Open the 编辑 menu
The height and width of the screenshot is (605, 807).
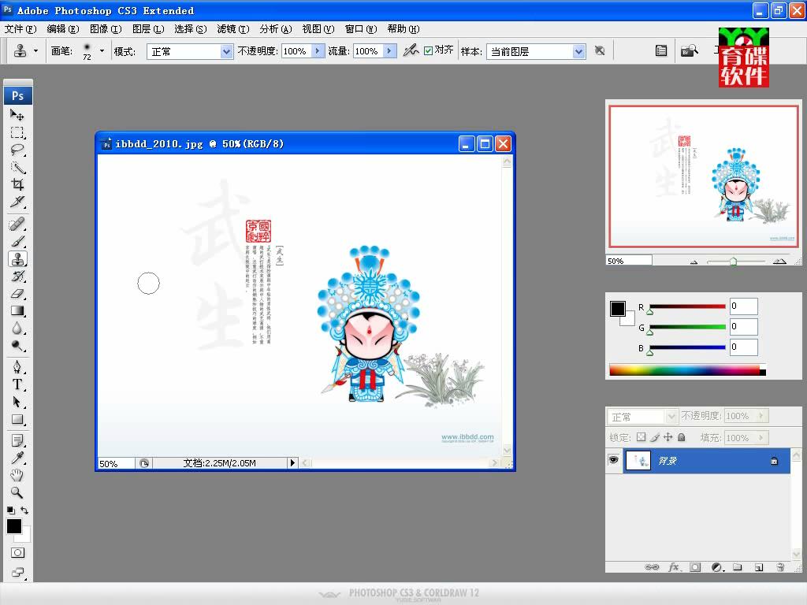[63, 29]
